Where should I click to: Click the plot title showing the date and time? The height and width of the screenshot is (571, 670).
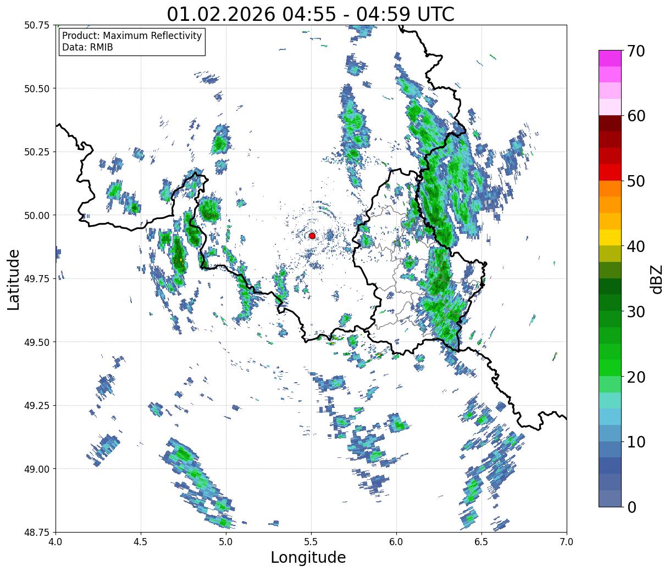(311, 14)
